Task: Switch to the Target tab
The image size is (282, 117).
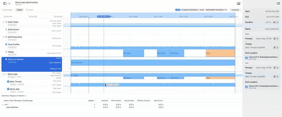Action: tap(19, 10)
